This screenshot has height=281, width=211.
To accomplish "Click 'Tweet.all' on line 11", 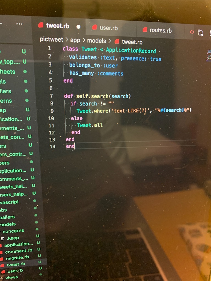I will (x=90, y=125).
